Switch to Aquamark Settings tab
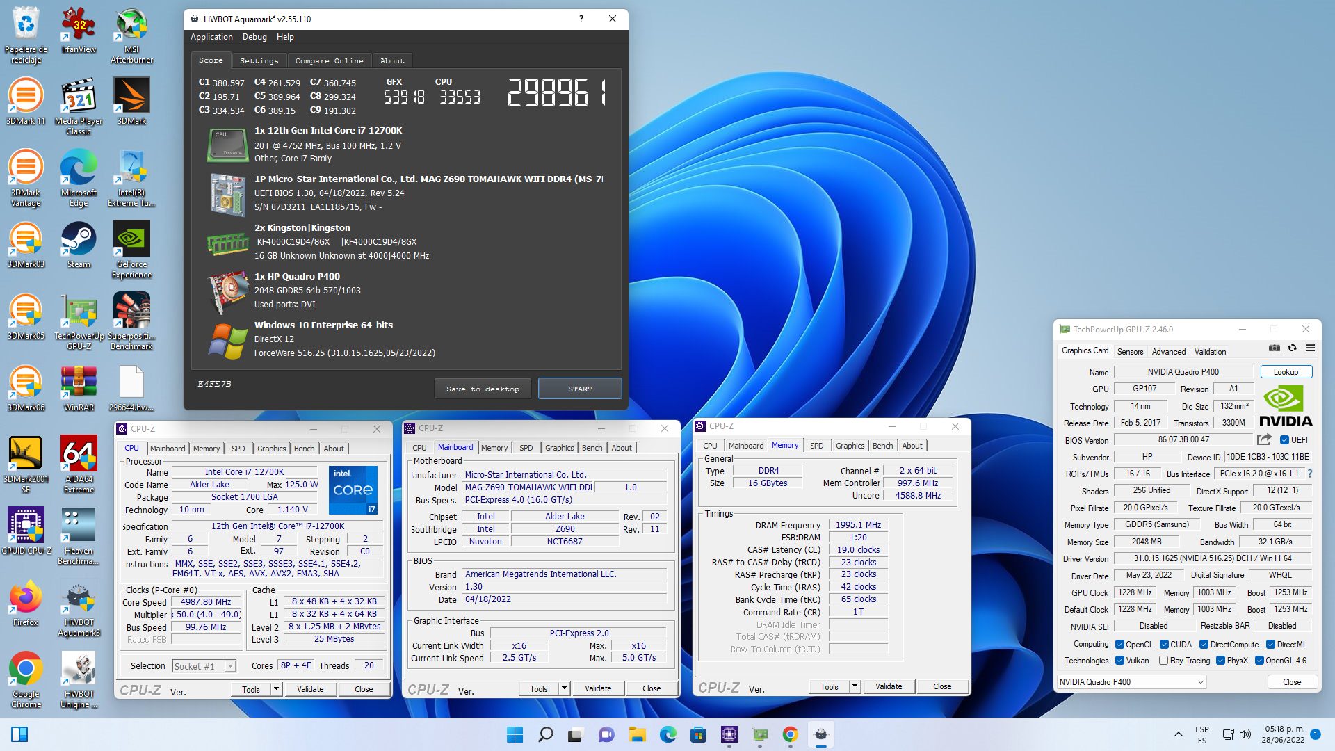This screenshot has height=751, width=1335. pos(259,61)
